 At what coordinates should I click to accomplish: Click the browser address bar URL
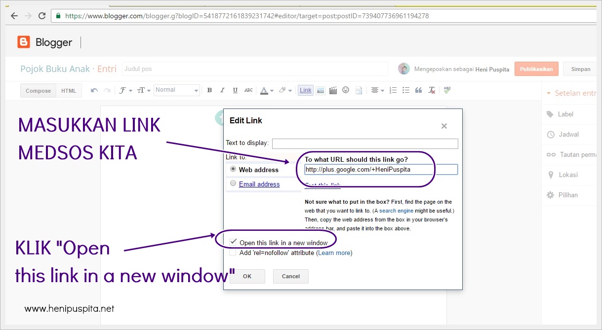[x=247, y=16]
